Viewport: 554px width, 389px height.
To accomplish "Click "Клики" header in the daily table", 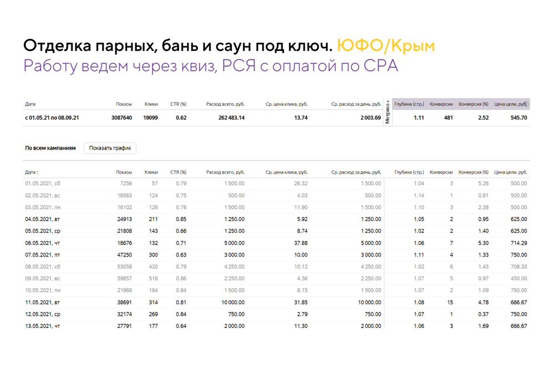I will pos(151,172).
